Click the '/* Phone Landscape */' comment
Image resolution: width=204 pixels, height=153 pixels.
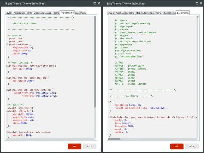click(21, 63)
